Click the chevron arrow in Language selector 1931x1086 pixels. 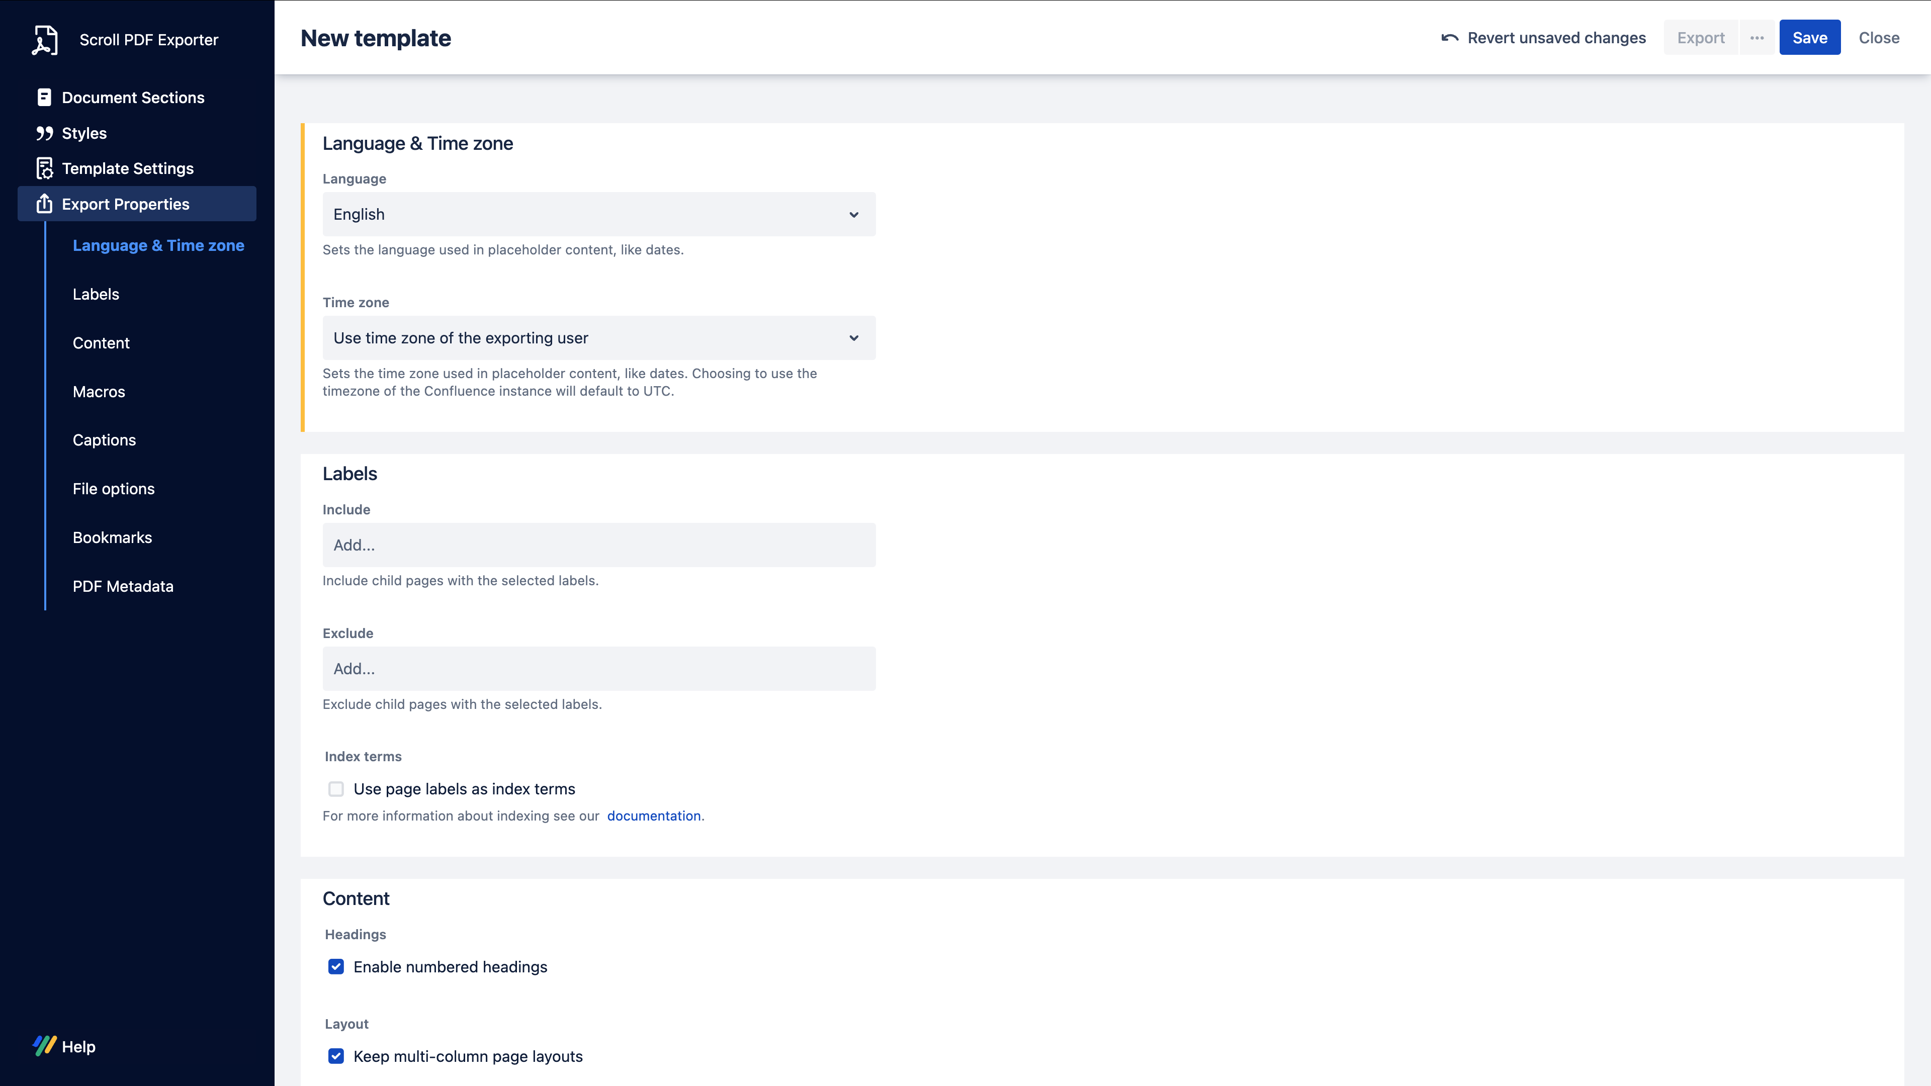point(854,215)
